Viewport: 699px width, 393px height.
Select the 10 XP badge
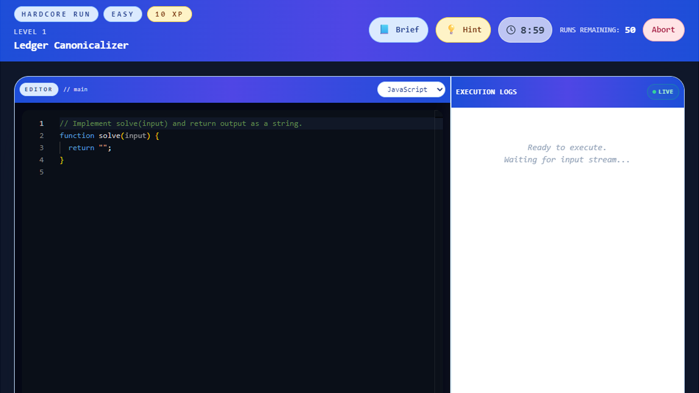click(x=169, y=14)
